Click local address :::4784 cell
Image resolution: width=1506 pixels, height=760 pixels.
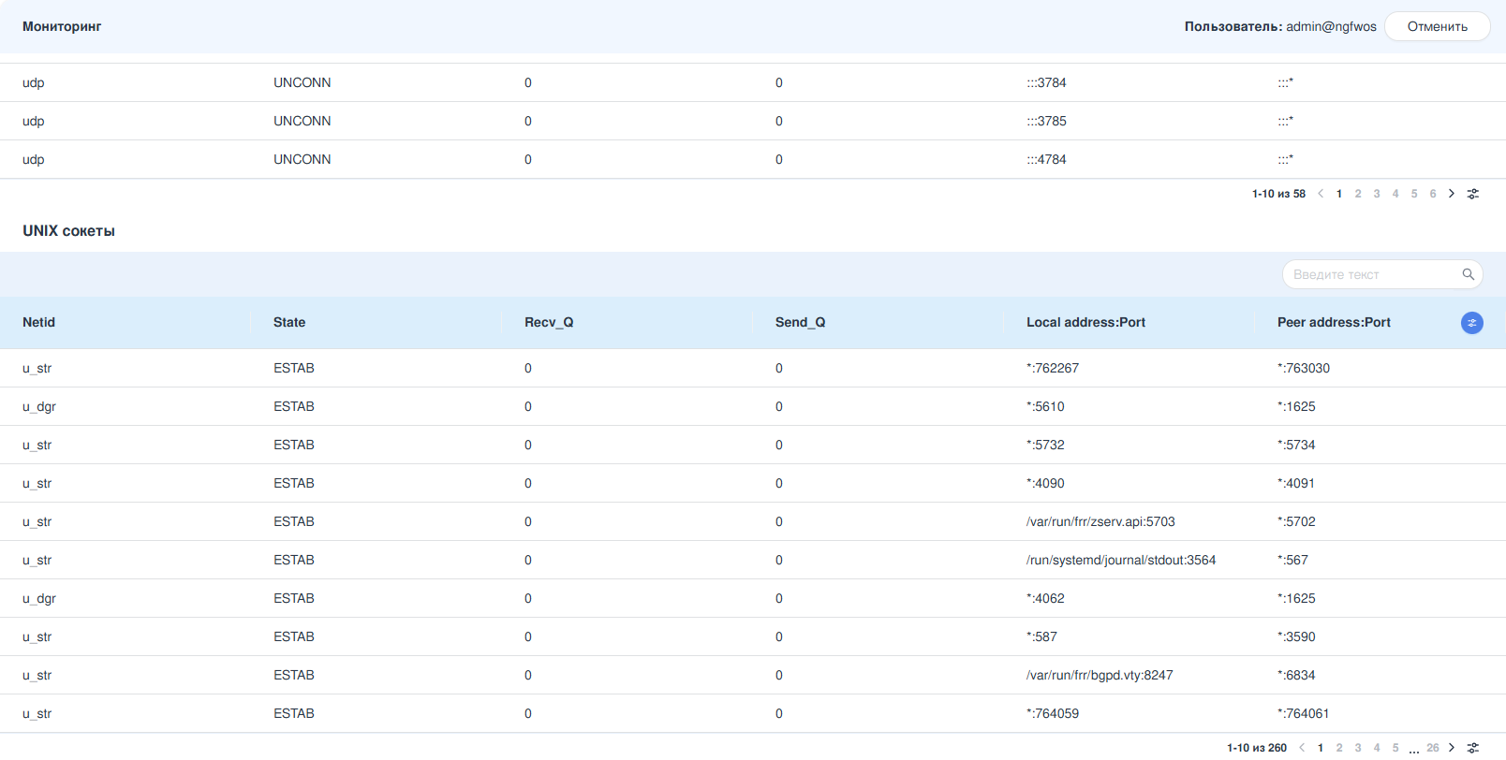click(x=1046, y=159)
